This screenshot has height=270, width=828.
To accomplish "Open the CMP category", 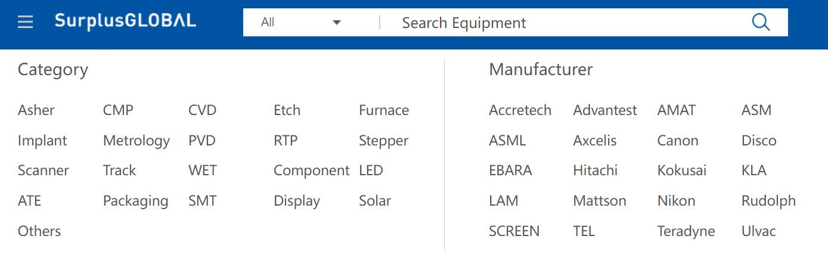I will pyautogui.click(x=118, y=110).
